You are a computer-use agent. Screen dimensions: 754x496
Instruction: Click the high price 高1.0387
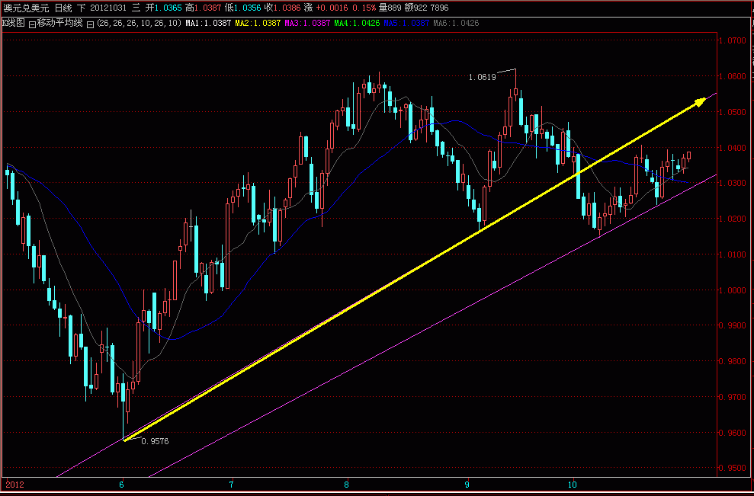click(203, 8)
